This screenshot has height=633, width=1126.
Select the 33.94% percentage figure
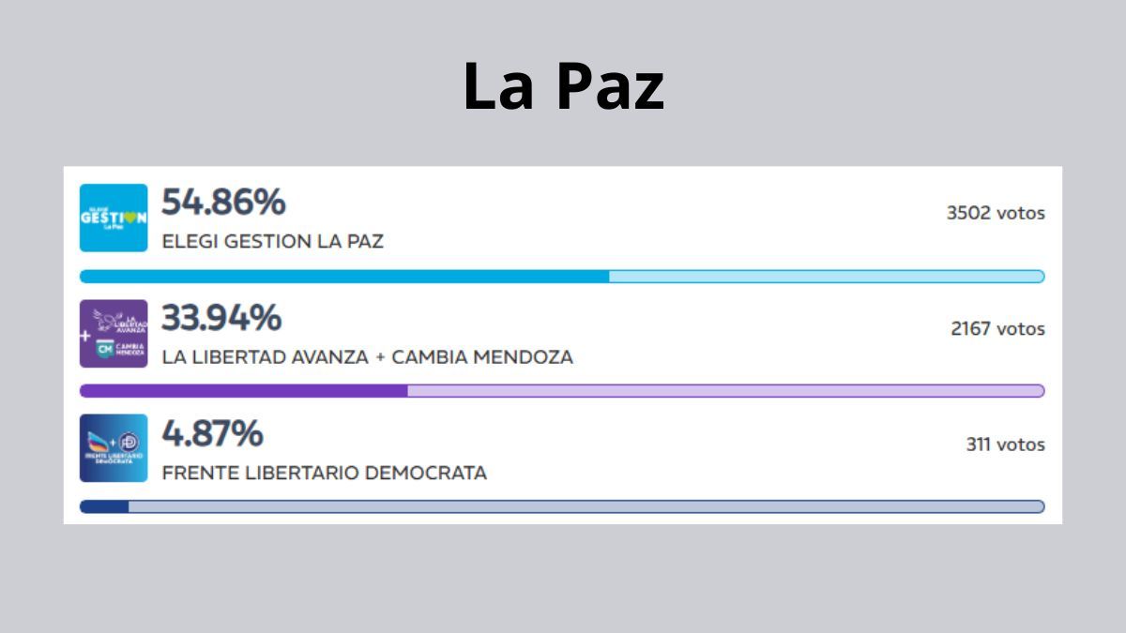(222, 319)
